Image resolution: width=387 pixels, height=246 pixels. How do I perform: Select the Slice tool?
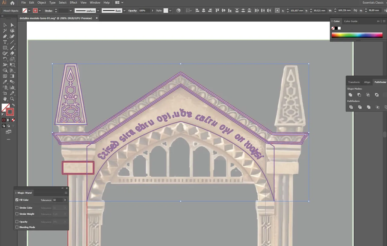click(12, 93)
